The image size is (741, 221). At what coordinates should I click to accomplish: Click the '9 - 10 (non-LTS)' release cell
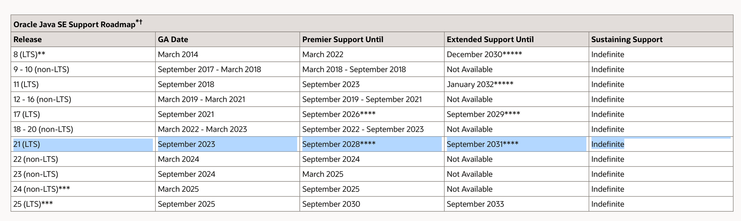point(83,69)
